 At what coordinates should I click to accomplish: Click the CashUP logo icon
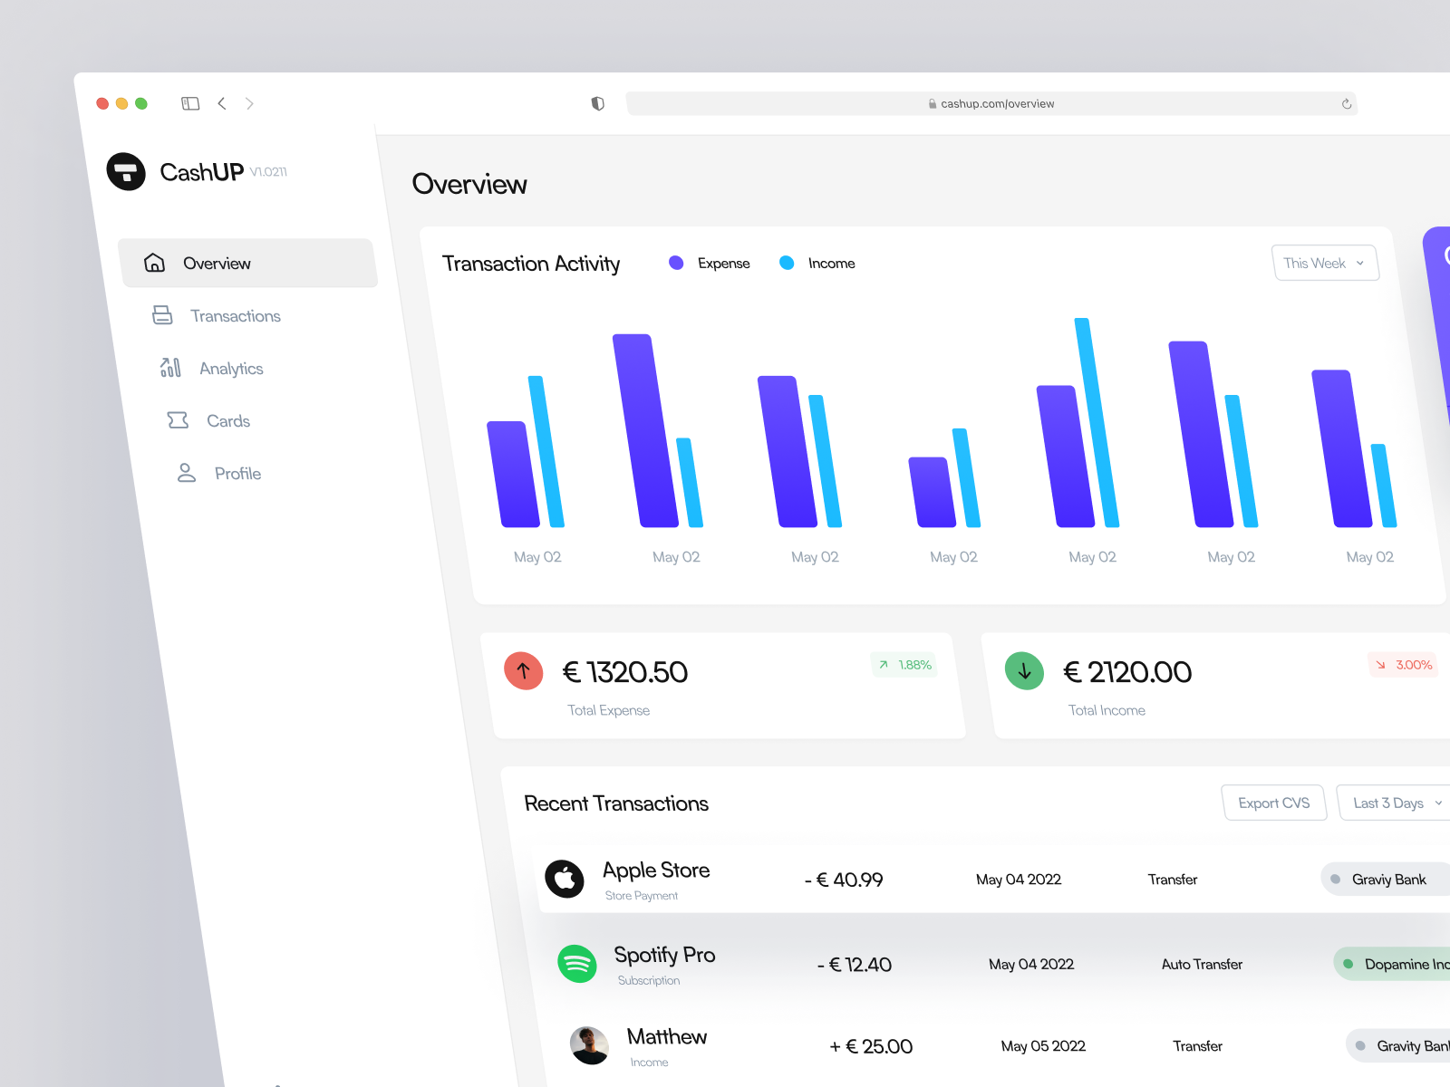126,172
